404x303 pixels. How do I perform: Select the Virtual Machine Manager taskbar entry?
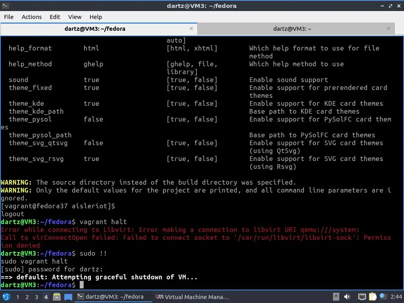click(192, 297)
